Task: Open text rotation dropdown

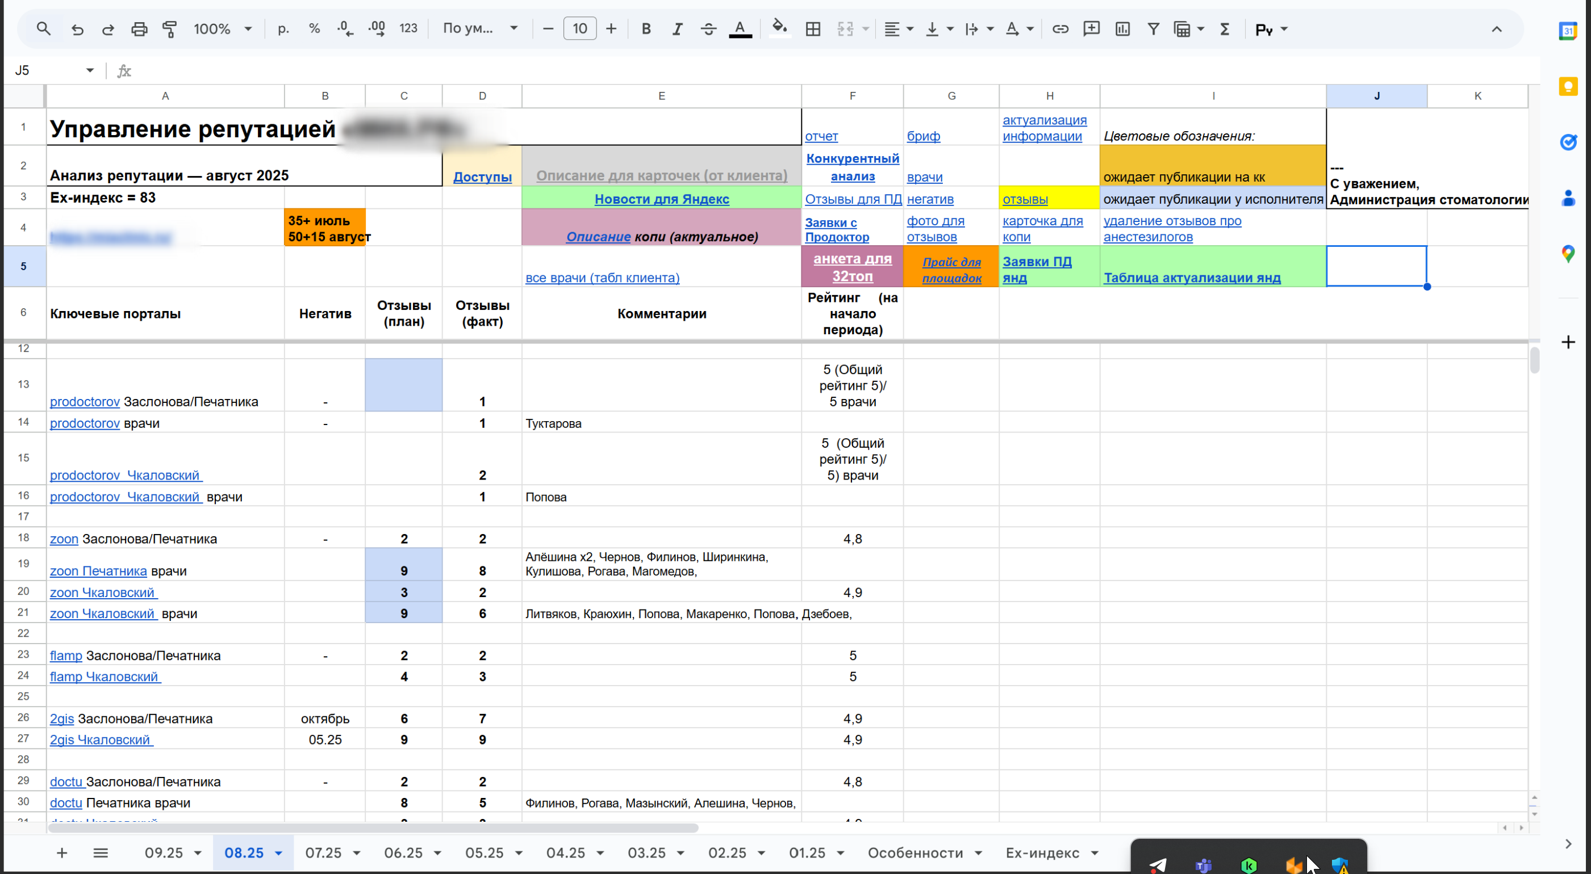Action: coord(1019,28)
